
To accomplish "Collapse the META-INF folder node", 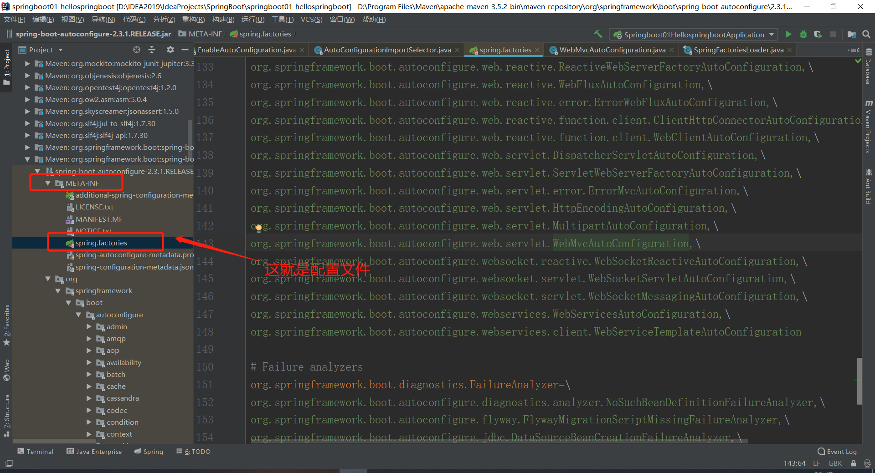I will point(48,183).
